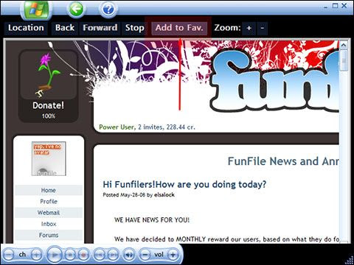Click the Stop toolbar button
This screenshot has height=265, width=354.
tap(134, 28)
